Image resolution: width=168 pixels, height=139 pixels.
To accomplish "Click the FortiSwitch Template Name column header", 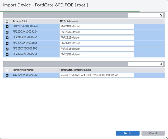I will (75, 70).
